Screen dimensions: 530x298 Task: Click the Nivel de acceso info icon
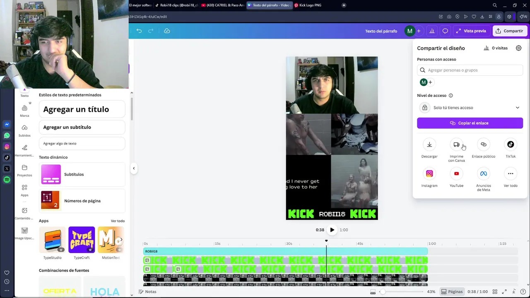click(x=450, y=96)
